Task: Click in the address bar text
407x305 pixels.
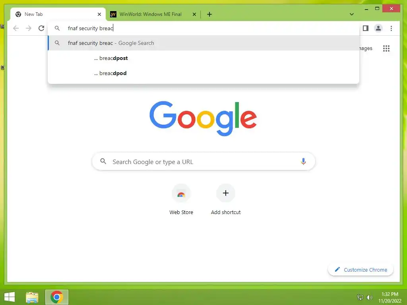Action: coord(90,28)
